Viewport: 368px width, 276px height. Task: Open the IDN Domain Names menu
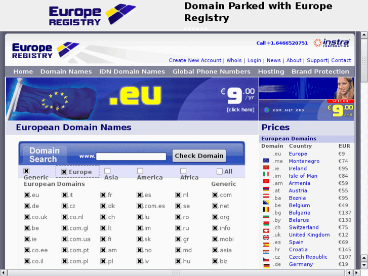click(132, 71)
